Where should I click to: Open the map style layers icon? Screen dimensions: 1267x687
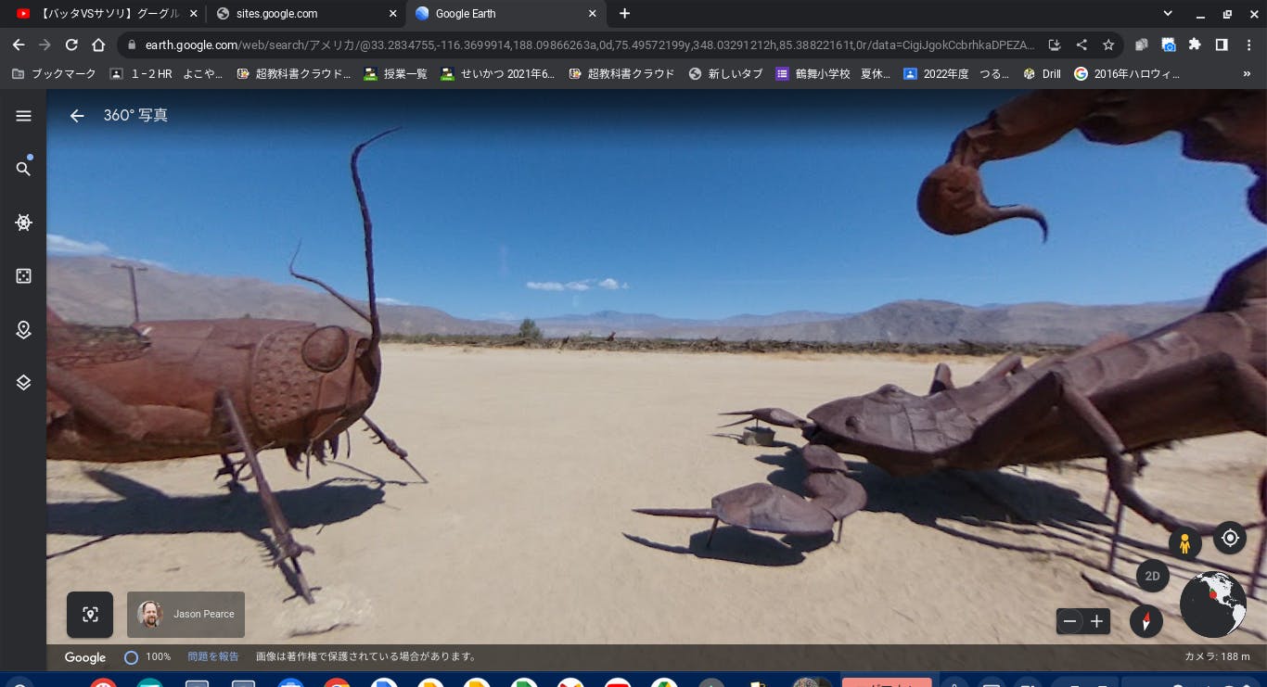[x=24, y=383]
